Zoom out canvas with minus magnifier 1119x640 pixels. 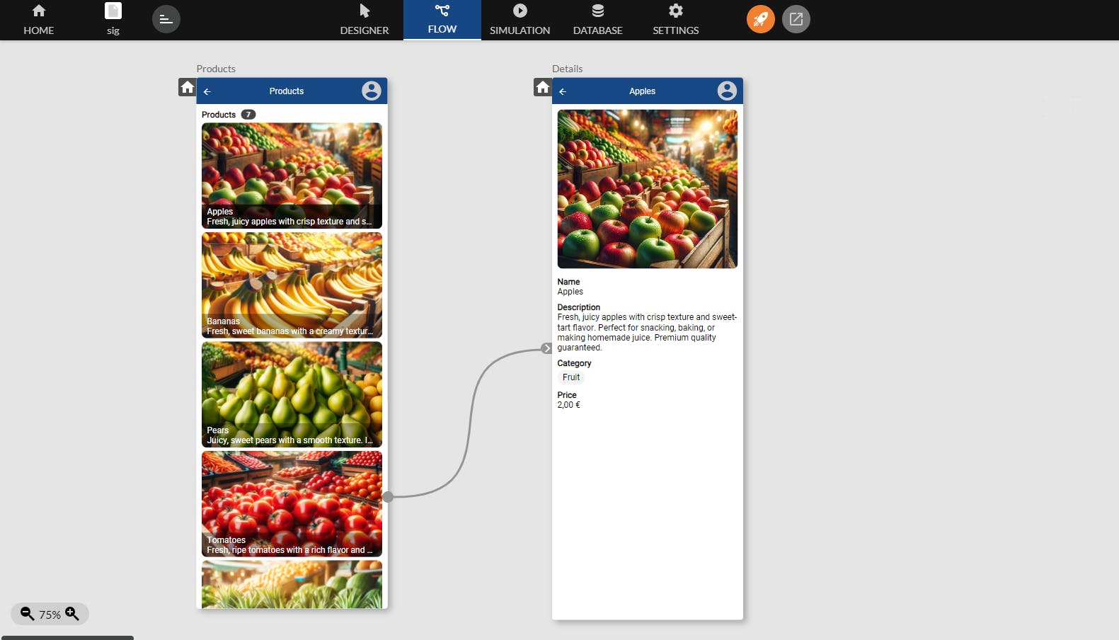[27, 614]
